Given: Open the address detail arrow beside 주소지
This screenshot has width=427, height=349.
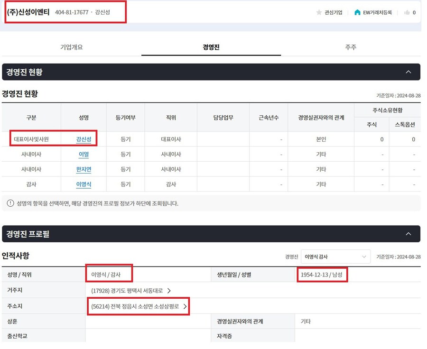Looking at the screenshot, I should pos(185,306).
